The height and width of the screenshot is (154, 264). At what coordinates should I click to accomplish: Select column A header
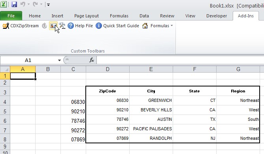(x=23, y=69)
